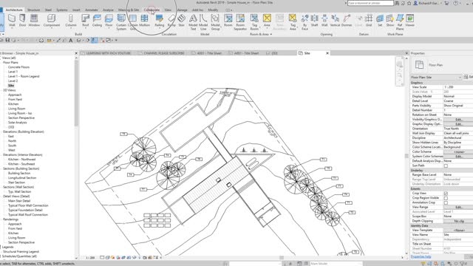The width and height of the screenshot is (473, 266).
Task: Activate the Roof tool
Action: click(x=86, y=21)
